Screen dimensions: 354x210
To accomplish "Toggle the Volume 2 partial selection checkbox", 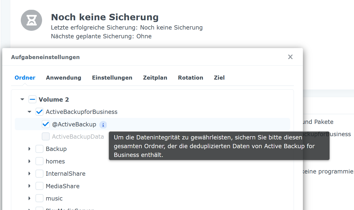I will pos(32,99).
